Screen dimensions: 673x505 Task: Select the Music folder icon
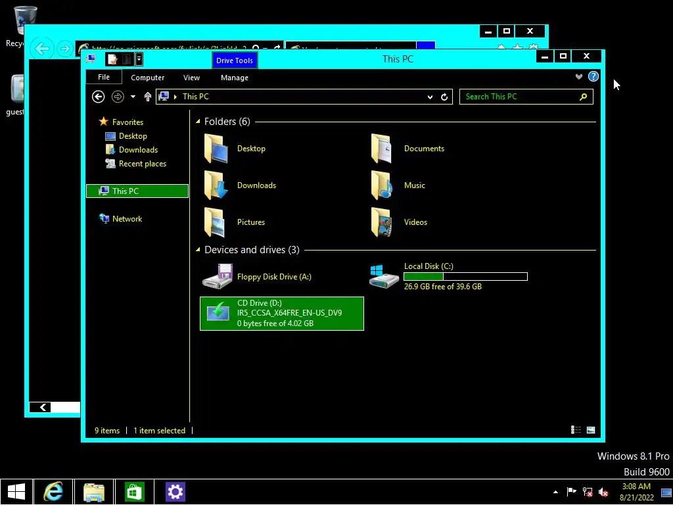(382, 185)
